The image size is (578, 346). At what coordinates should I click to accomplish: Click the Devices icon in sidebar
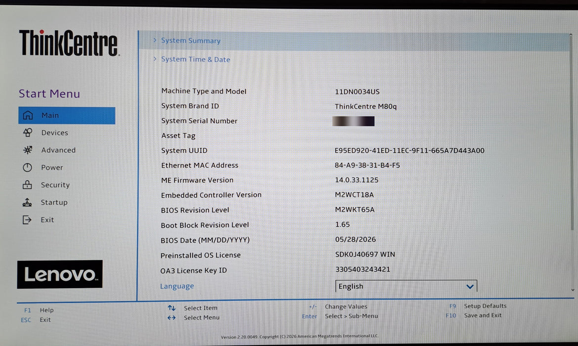click(x=28, y=132)
